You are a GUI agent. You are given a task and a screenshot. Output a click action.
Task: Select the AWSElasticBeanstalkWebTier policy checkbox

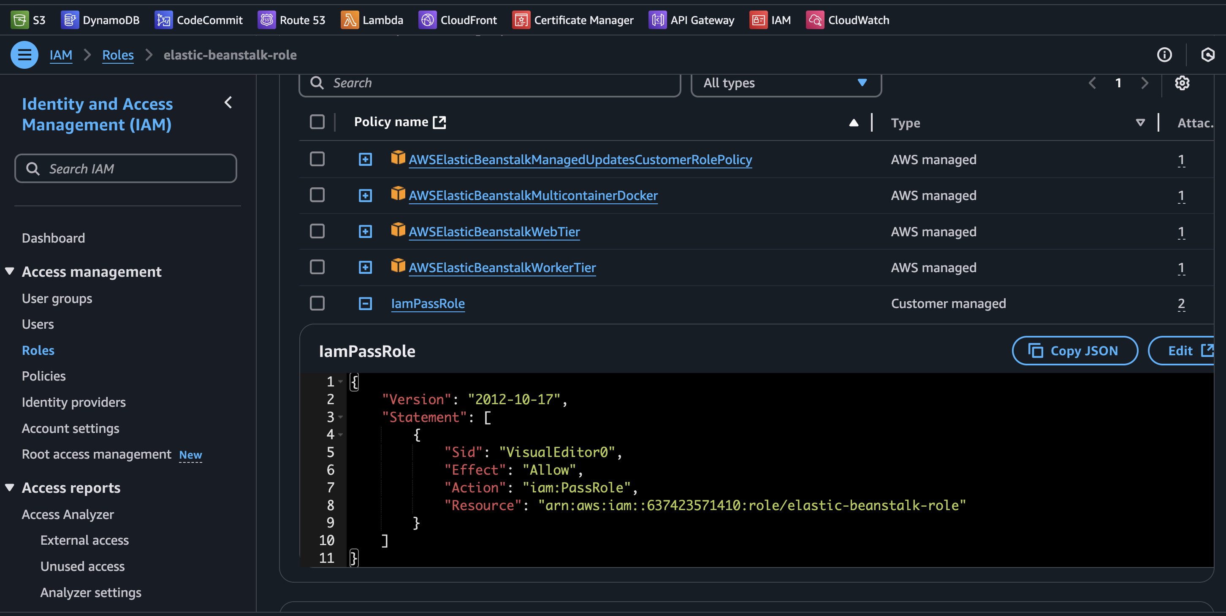(317, 231)
